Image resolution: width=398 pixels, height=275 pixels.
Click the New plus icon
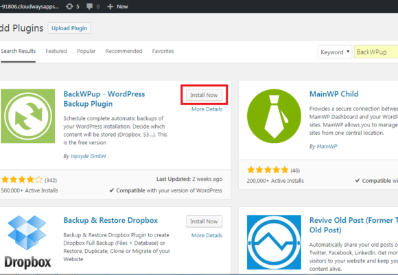110,7
